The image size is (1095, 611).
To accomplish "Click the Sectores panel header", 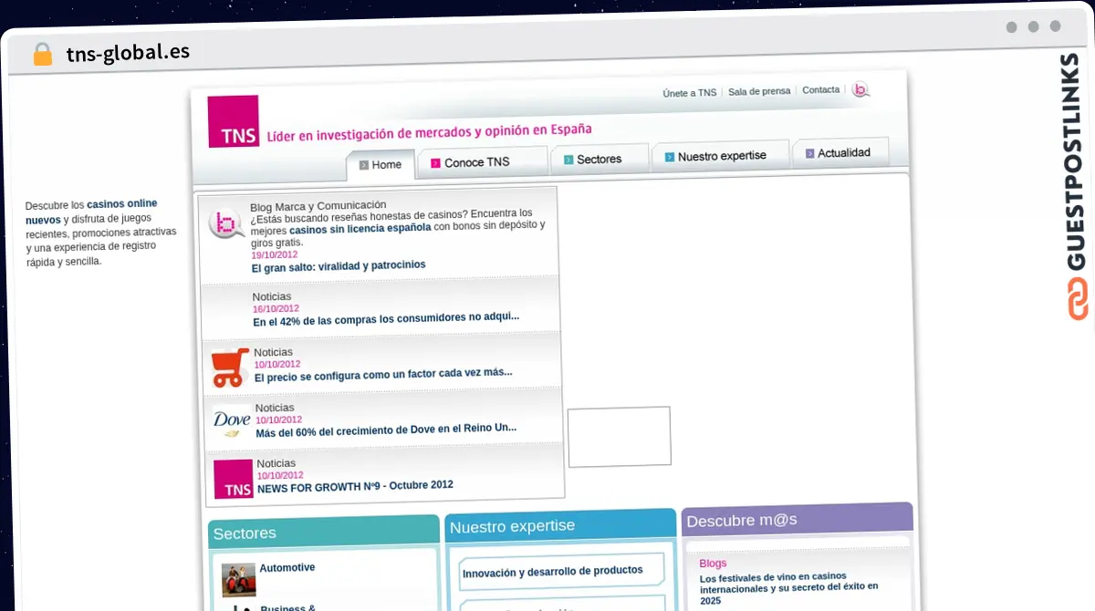I will tap(324, 532).
